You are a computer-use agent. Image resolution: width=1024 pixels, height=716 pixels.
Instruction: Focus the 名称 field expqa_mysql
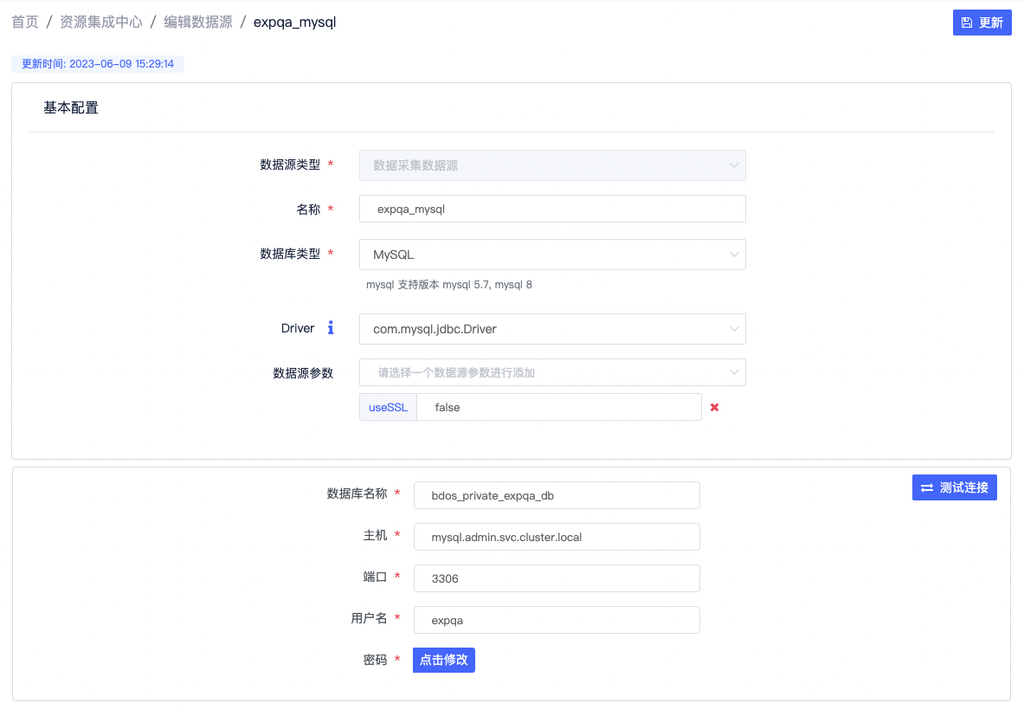pos(552,209)
